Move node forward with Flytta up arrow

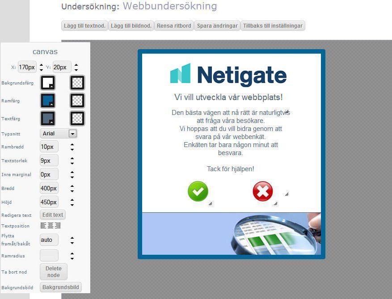(x=72, y=238)
